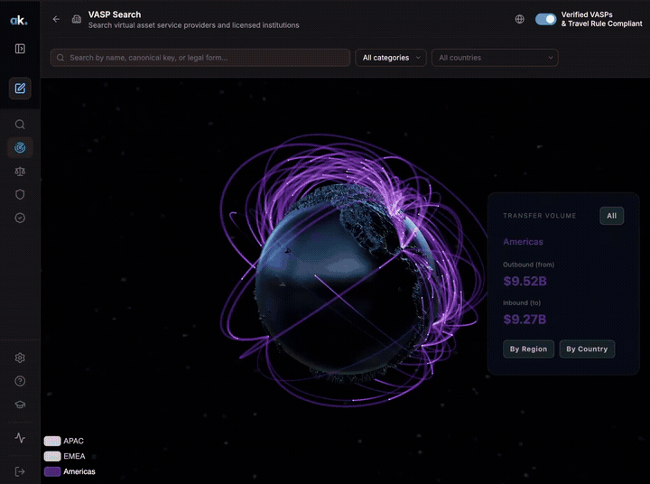Click the Americas legend label
The height and width of the screenshot is (484, 650).
pyautogui.click(x=79, y=471)
